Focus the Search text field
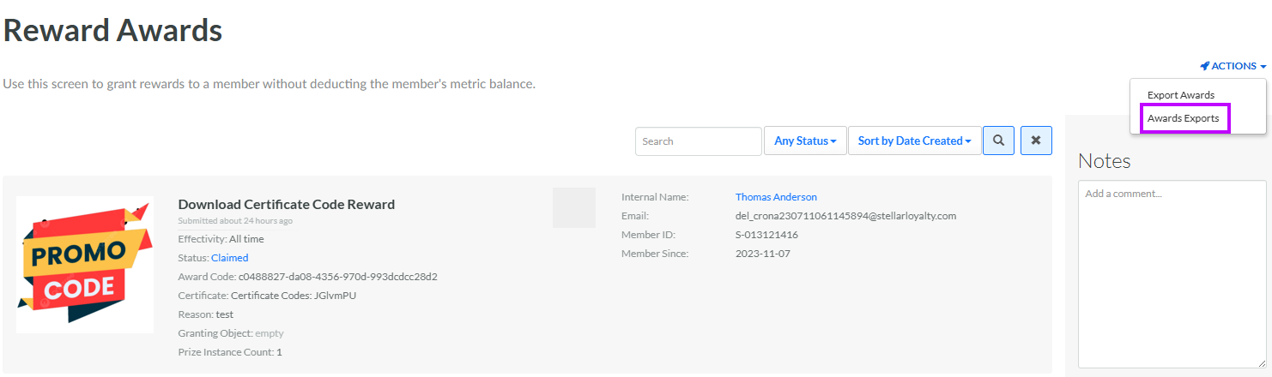Screen dimensions: 1272x377 click(698, 141)
